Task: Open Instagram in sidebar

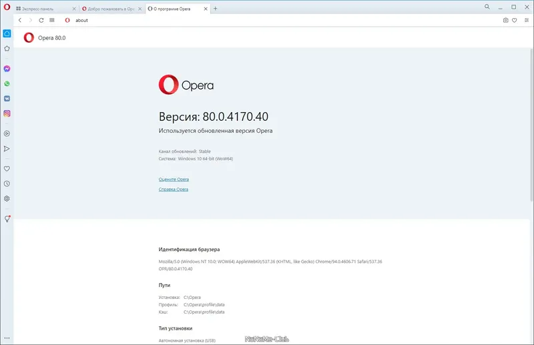Action: [7, 113]
